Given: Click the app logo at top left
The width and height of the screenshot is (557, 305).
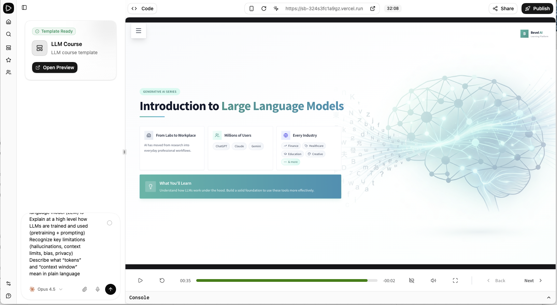Looking at the screenshot, I should [x=9, y=8].
